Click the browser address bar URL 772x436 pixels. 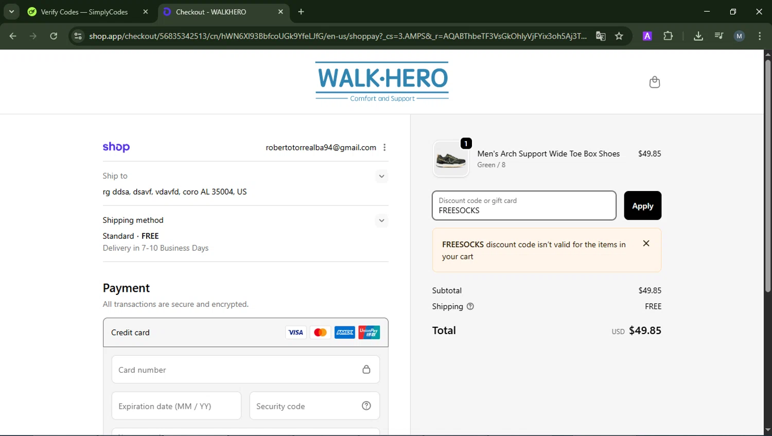(x=338, y=36)
